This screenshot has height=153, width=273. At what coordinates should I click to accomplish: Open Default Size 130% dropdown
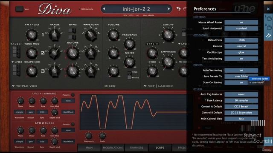[241, 40]
